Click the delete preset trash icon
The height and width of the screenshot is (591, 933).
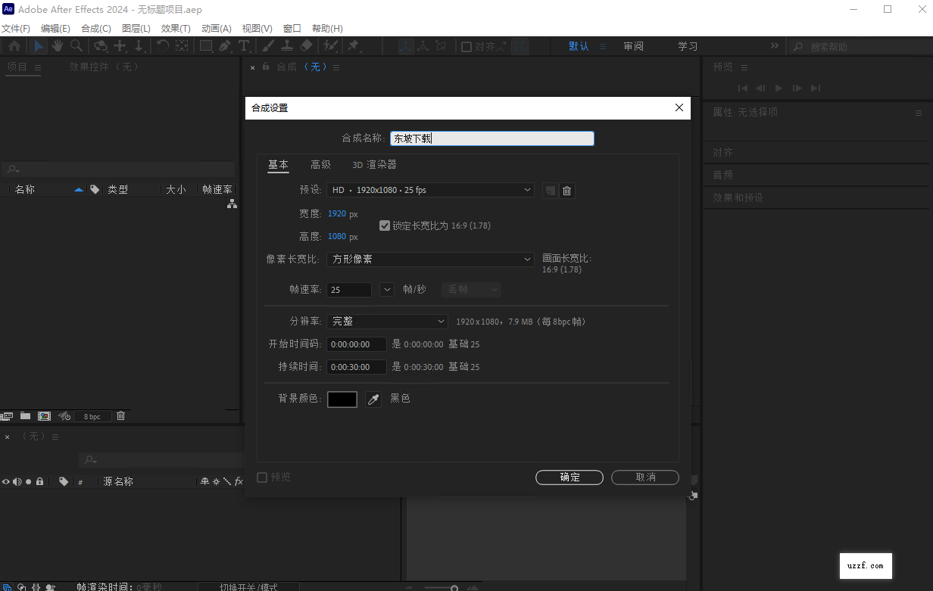pyautogui.click(x=566, y=191)
